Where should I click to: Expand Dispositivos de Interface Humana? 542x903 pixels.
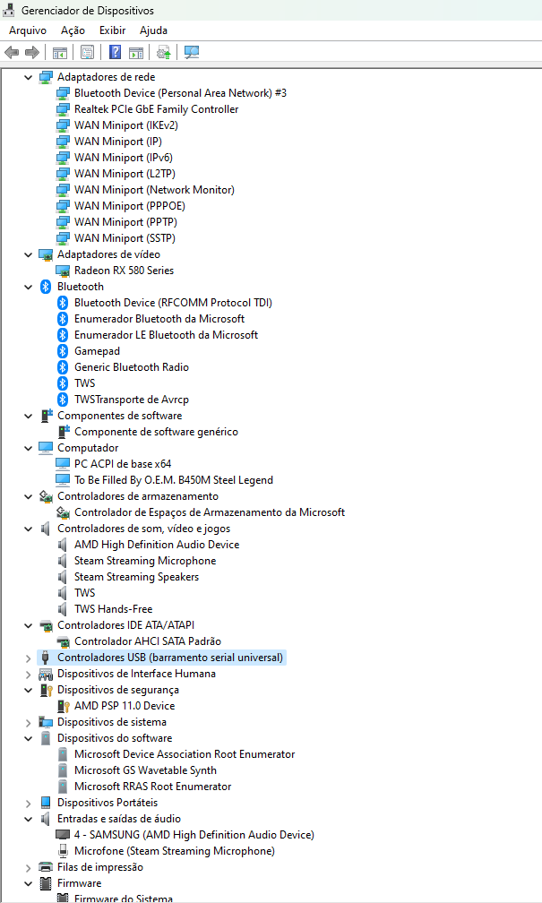29,674
